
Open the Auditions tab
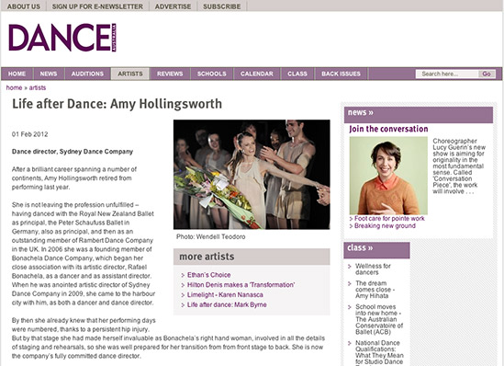[x=87, y=74]
